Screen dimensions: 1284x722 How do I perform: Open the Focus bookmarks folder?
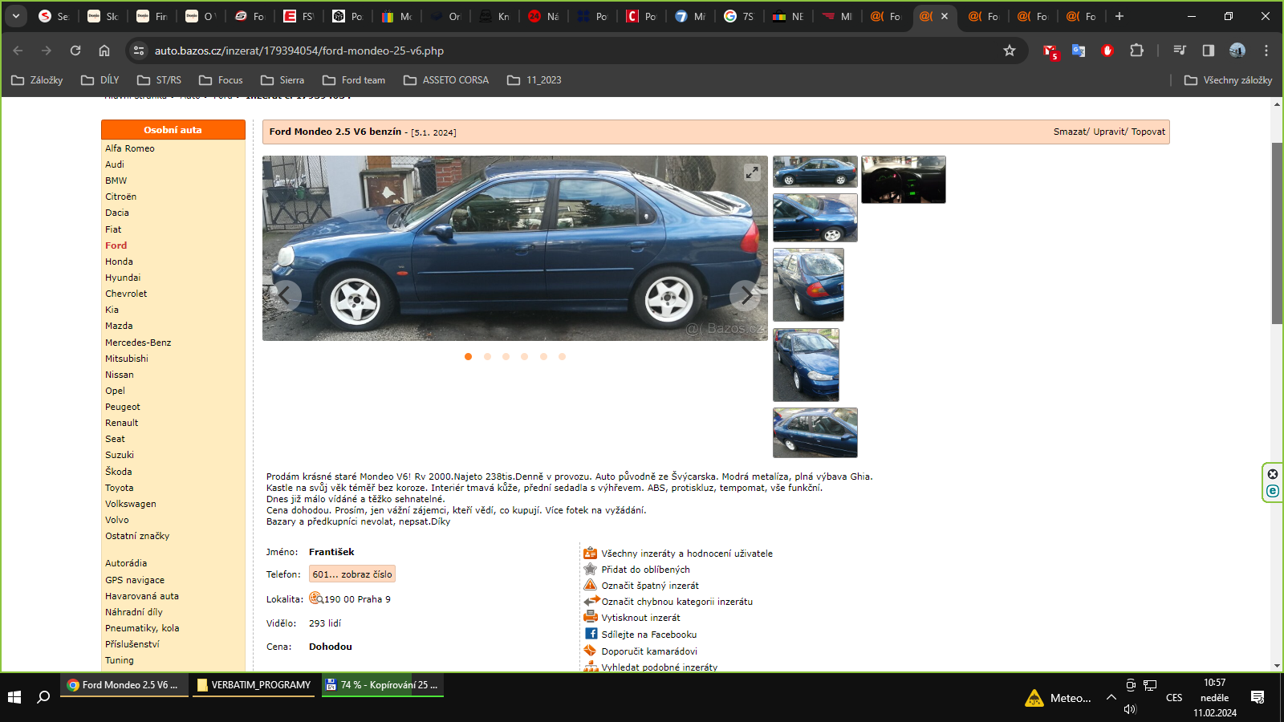point(221,80)
